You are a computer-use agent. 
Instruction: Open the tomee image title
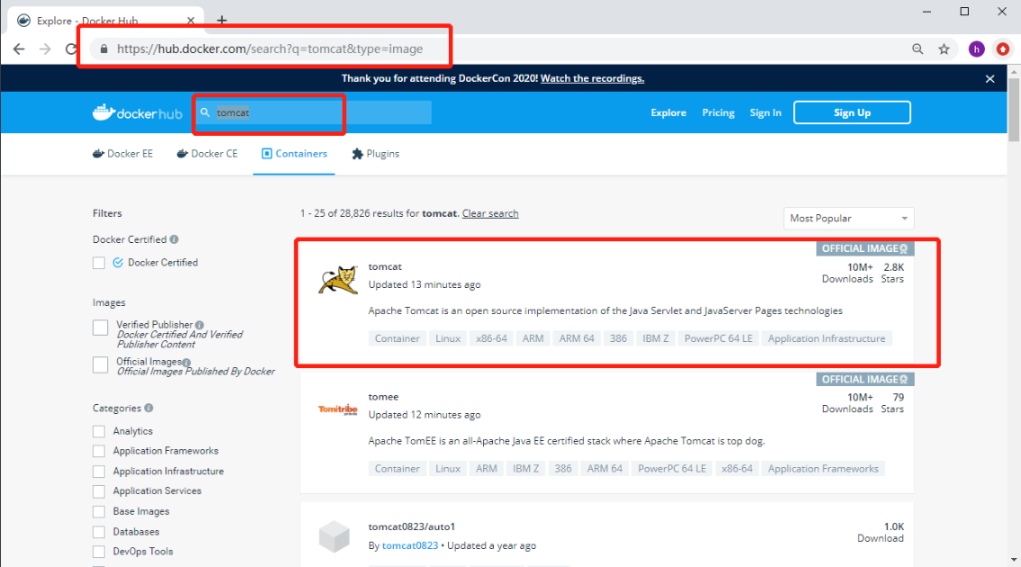click(x=383, y=396)
